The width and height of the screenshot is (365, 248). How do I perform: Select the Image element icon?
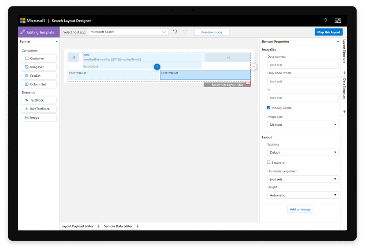click(x=27, y=118)
